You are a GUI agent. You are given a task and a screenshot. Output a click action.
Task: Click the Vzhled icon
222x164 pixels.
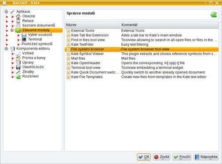[x=18, y=53]
